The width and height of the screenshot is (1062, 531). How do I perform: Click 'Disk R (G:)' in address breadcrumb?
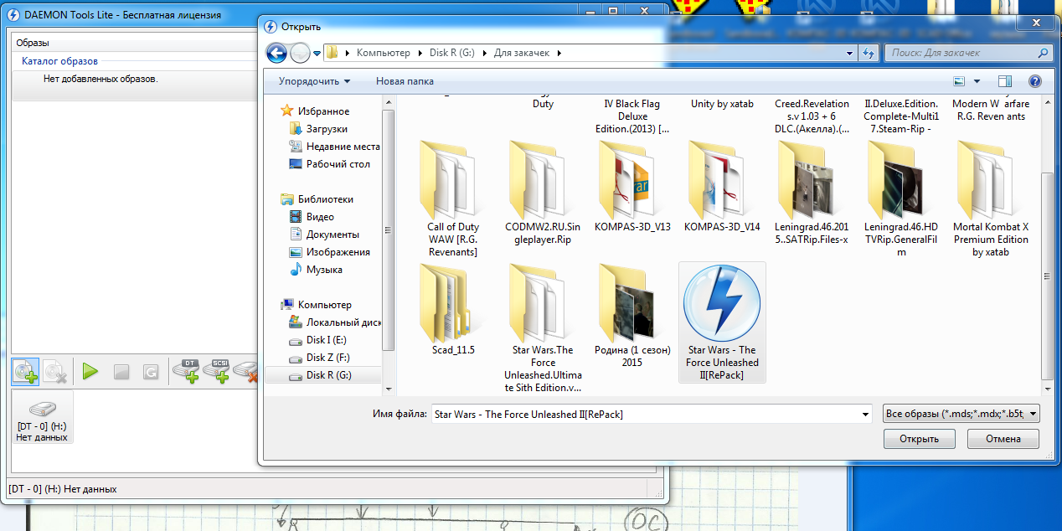pyautogui.click(x=451, y=53)
